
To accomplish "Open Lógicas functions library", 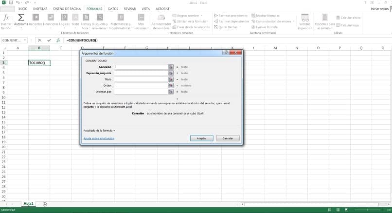I will tap(64, 18).
